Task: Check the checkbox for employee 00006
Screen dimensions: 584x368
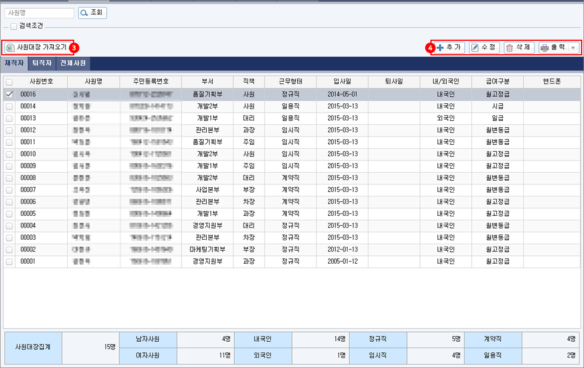Action: 9,202
